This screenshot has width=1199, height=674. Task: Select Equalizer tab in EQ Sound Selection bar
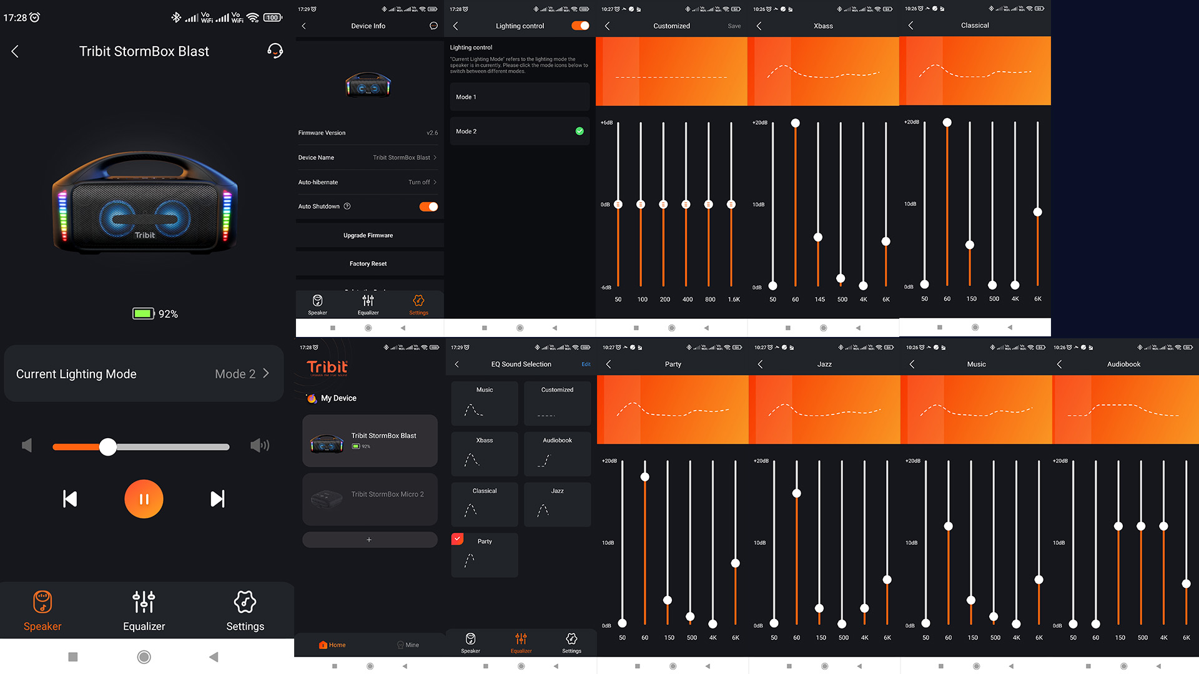click(521, 643)
